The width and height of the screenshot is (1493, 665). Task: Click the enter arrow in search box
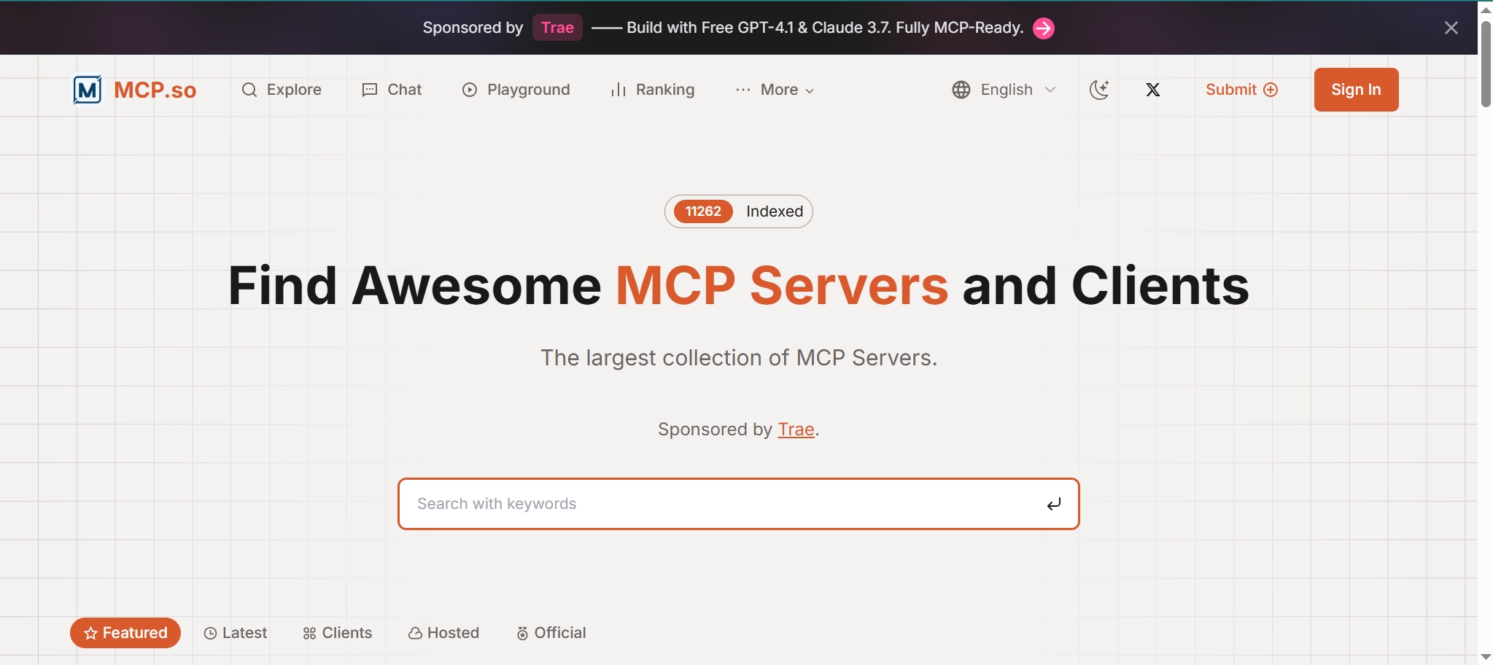pyautogui.click(x=1053, y=504)
